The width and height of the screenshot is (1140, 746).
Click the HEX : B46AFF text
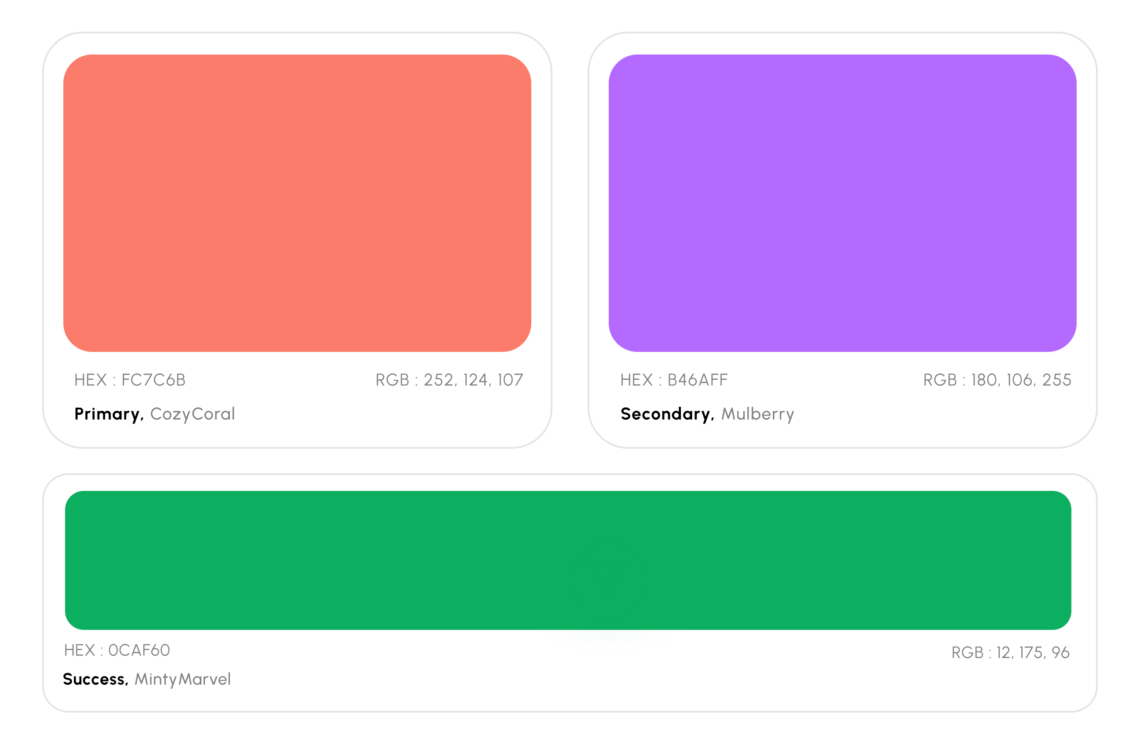[674, 380]
